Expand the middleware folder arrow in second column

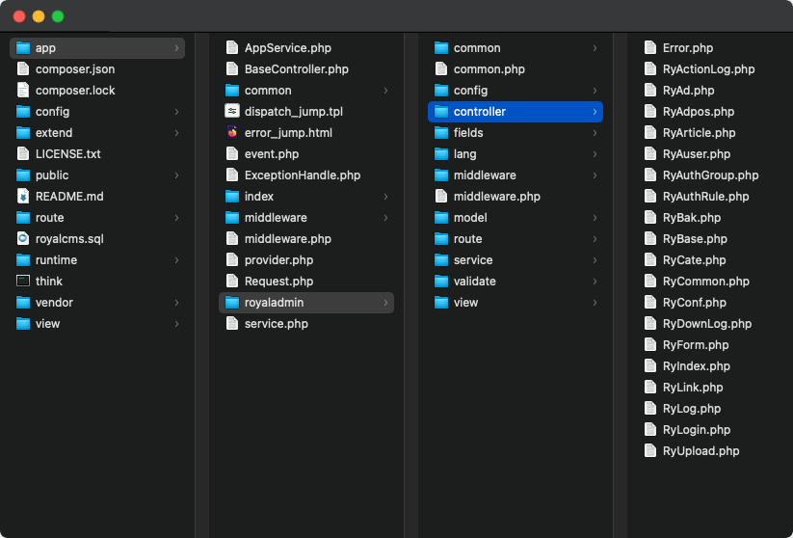coord(385,217)
